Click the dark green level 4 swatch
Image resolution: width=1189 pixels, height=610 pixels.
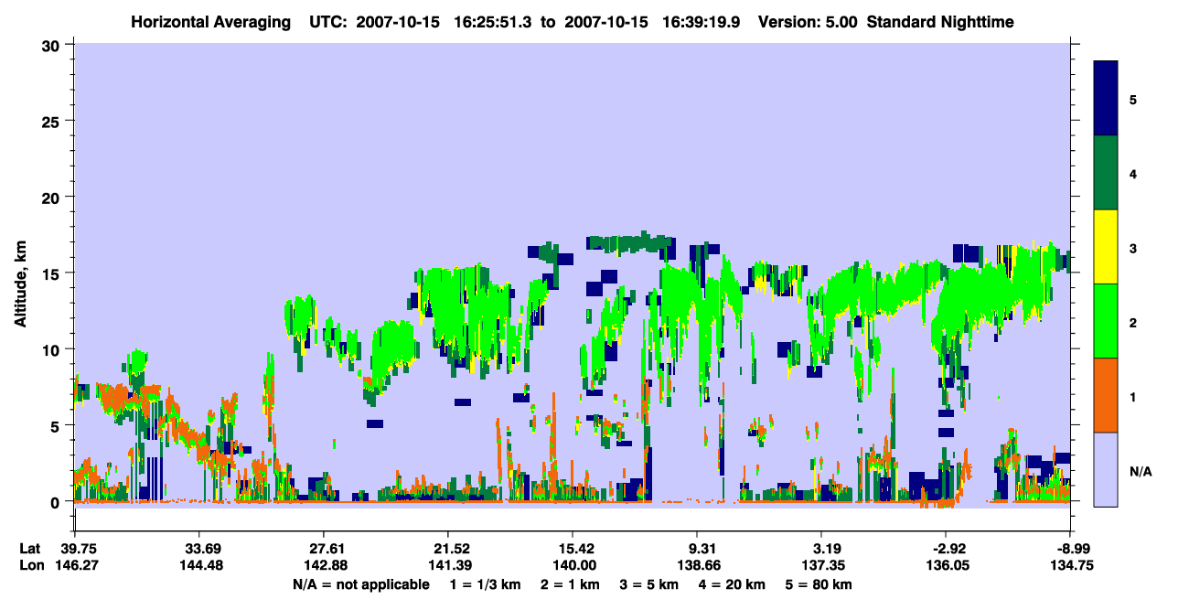tap(1106, 173)
